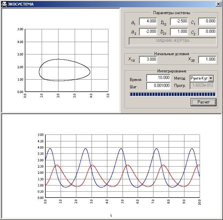This screenshot has height=220, width=223.
Task: Click the 4.50 tick label on the time chart
Action: [41, 141]
